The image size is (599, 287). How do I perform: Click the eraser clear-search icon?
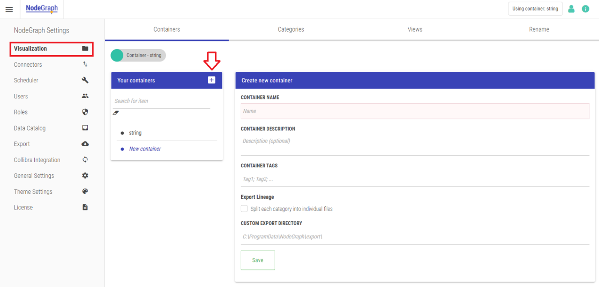pyautogui.click(x=116, y=113)
